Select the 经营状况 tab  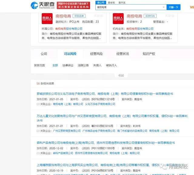[122, 54]
